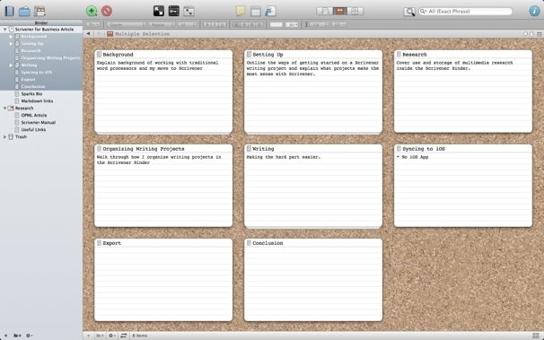
Task: Switch to Scrivenings document view mode
Action: (324, 11)
